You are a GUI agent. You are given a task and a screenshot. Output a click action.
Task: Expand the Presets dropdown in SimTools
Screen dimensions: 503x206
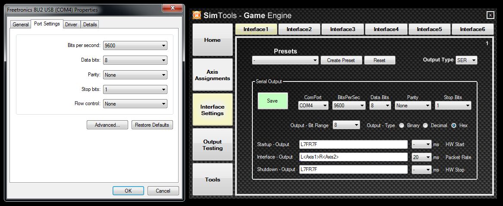tap(285, 60)
